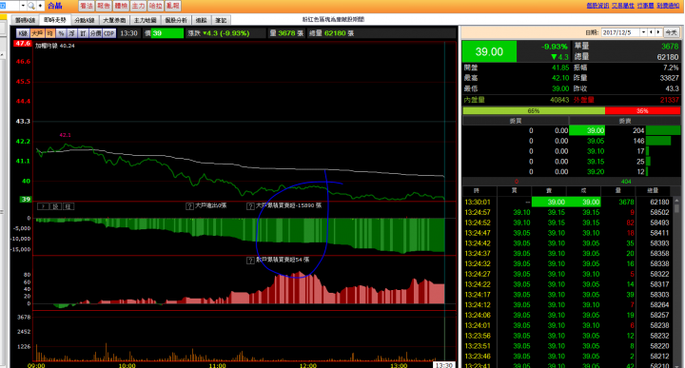Viewport: 685px width, 368px height.
Task: Click the CDP indicator icon
Action: (108, 33)
